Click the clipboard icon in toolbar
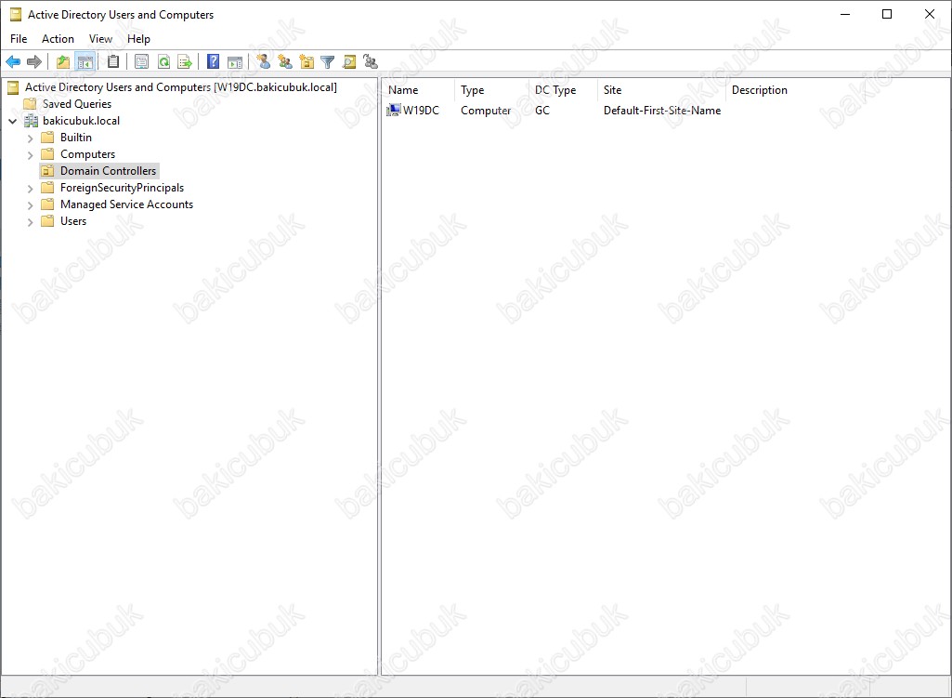Viewport: 952px width, 698px height. 113,61
